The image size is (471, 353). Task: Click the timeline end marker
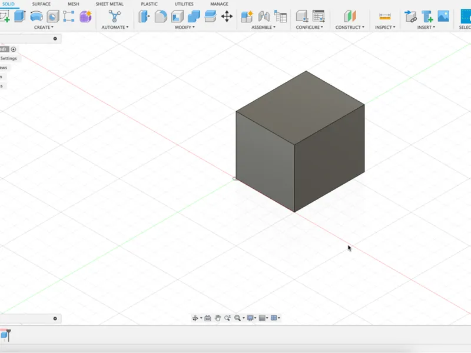pyautogui.click(x=9, y=335)
